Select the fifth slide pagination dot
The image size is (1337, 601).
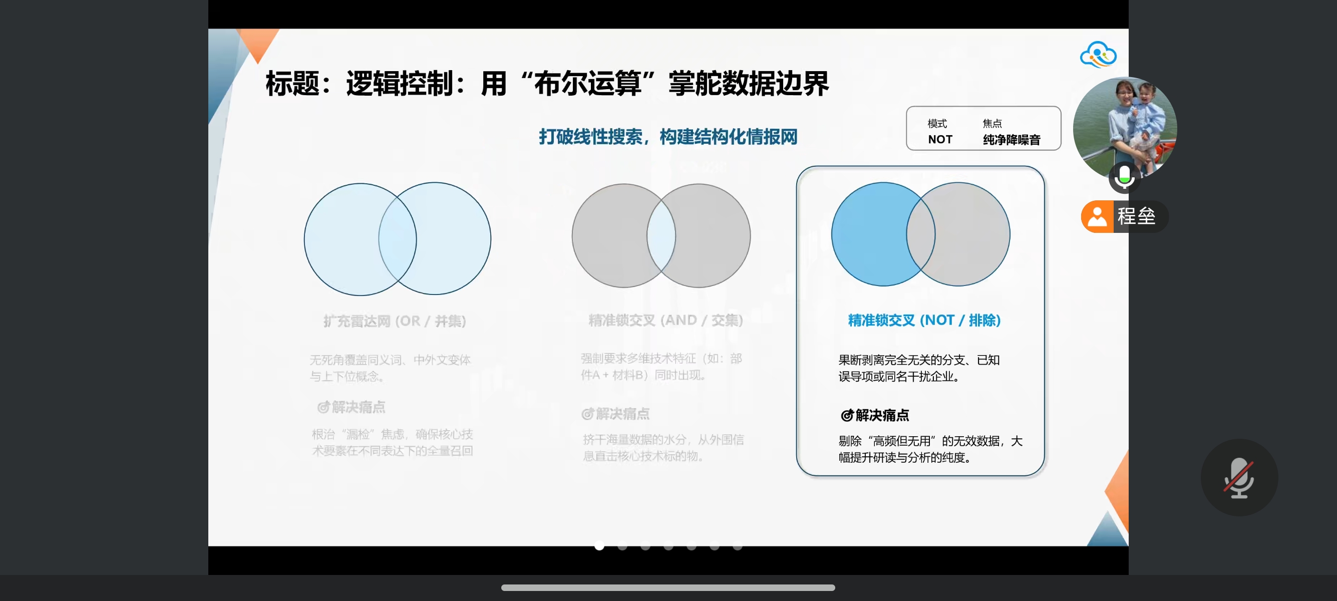pyautogui.click(x=692, y=545)
